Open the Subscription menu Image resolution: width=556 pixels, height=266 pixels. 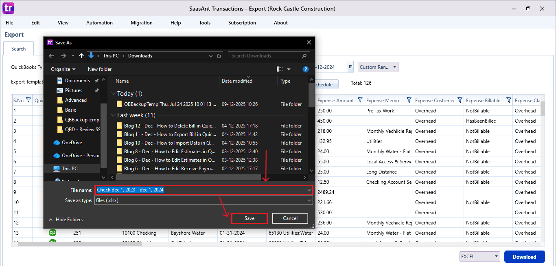[x=242, y=23]
